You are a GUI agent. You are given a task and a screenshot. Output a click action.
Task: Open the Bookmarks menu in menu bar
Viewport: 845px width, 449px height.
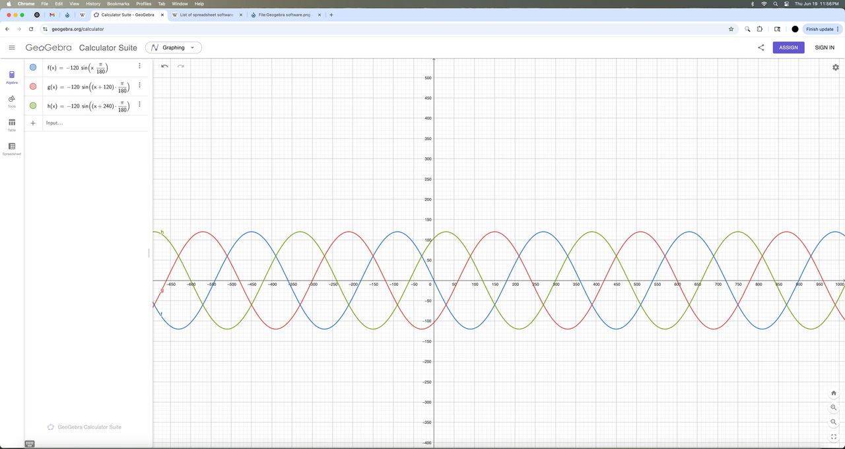click(x=118, y=4)
